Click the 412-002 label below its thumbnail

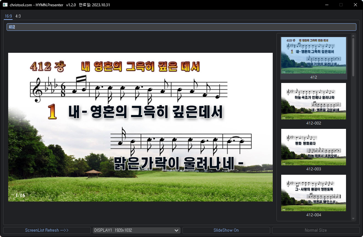[x=313, y=123]
